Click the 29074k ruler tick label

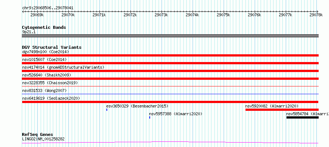pyautogui.click(x=192, y=15)
